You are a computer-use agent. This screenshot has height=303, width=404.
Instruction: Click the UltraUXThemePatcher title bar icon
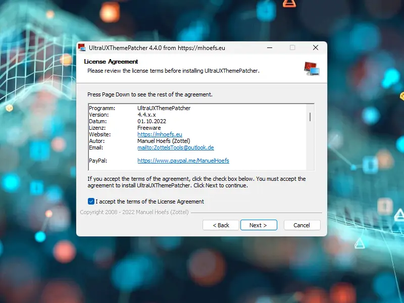(x=82, y=47)
